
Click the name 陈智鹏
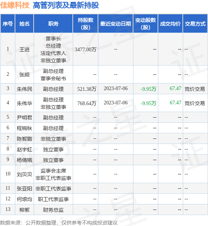(24, 139)
